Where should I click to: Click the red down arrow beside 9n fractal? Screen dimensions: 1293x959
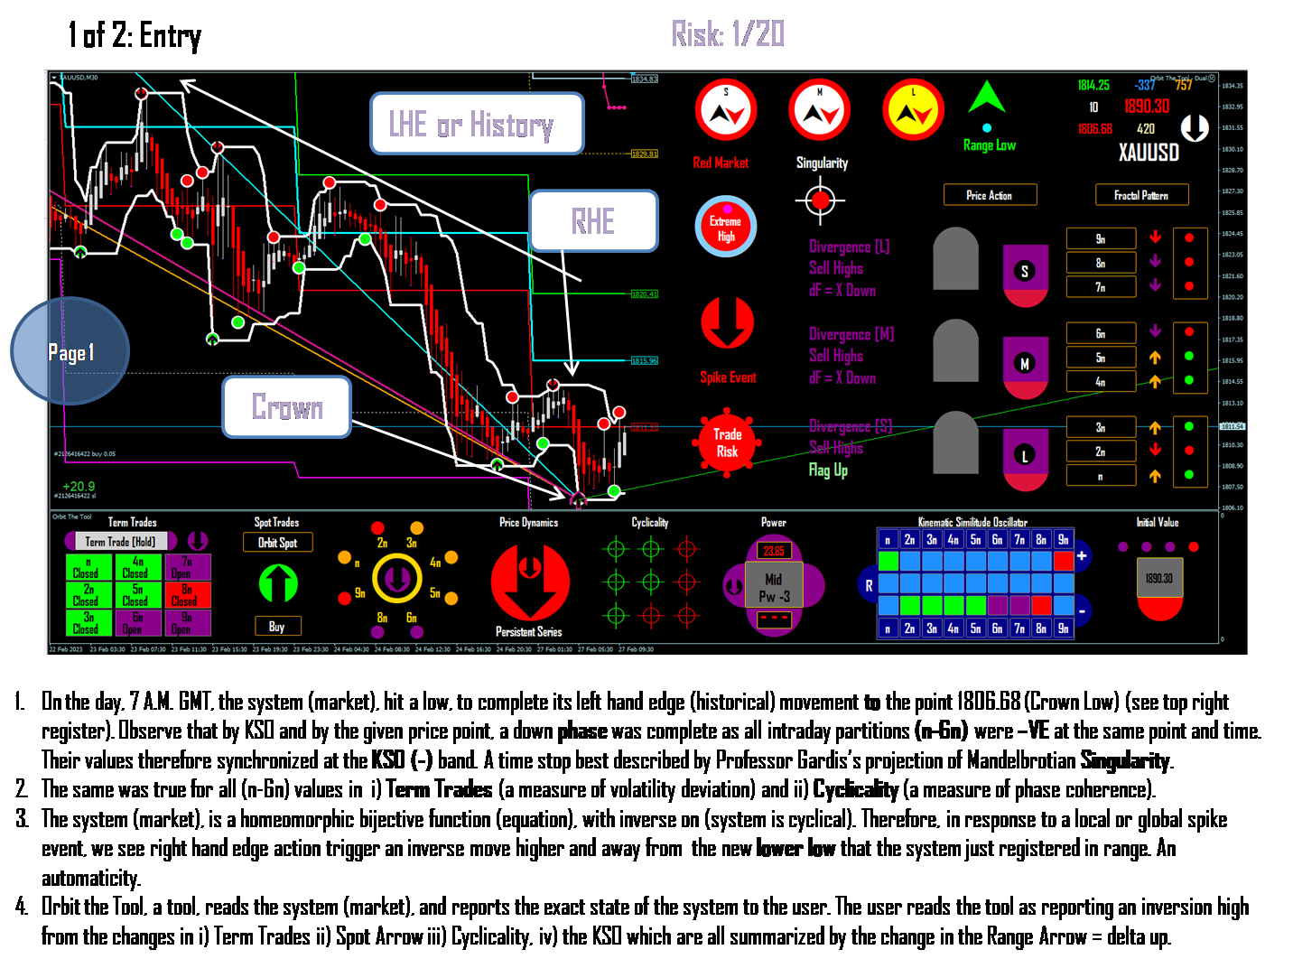(1155, 237)
